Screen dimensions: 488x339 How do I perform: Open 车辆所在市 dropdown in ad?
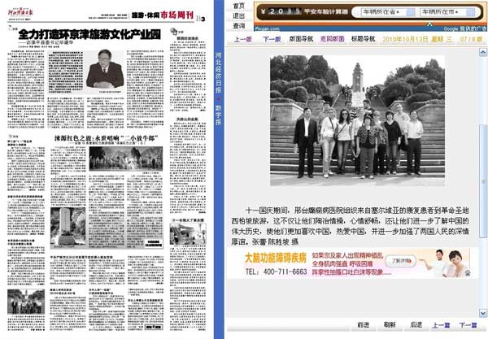click(447, 12)
